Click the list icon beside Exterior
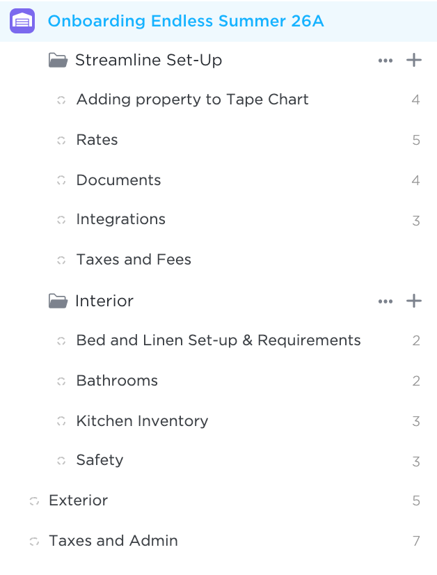 (34, 501)
